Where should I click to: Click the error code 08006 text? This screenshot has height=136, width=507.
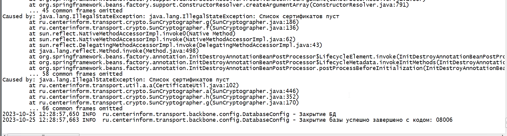click(444, 120)
